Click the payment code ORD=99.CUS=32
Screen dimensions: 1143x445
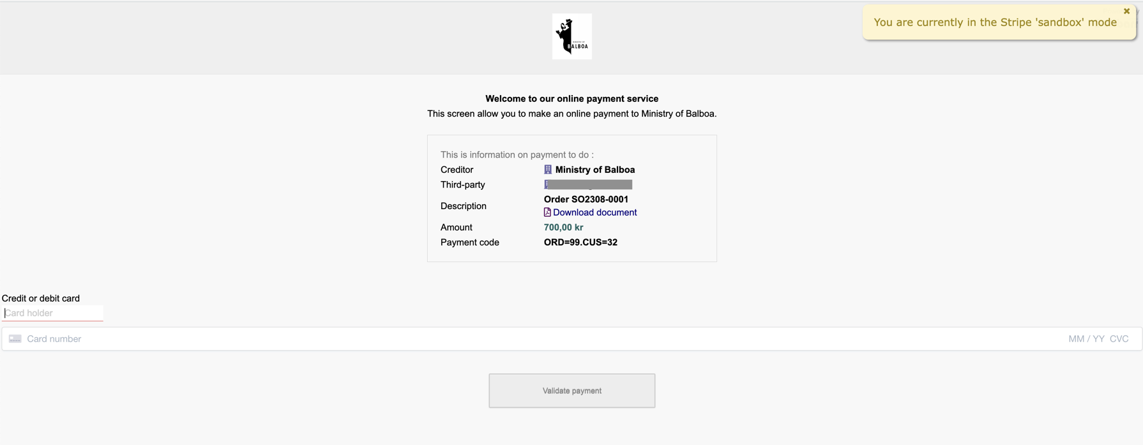[580, 242]
